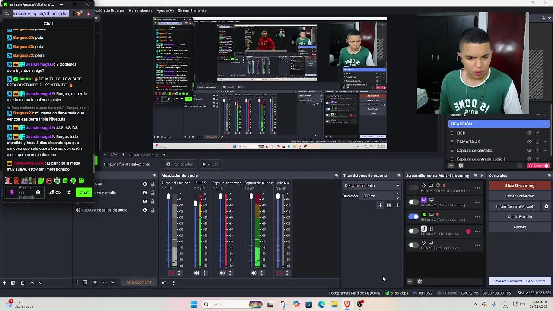Open virtual camera settings gear
Image resolution: width=553 pixels, height=311 pixels.
pyautogui.click(x=546, y=206)
